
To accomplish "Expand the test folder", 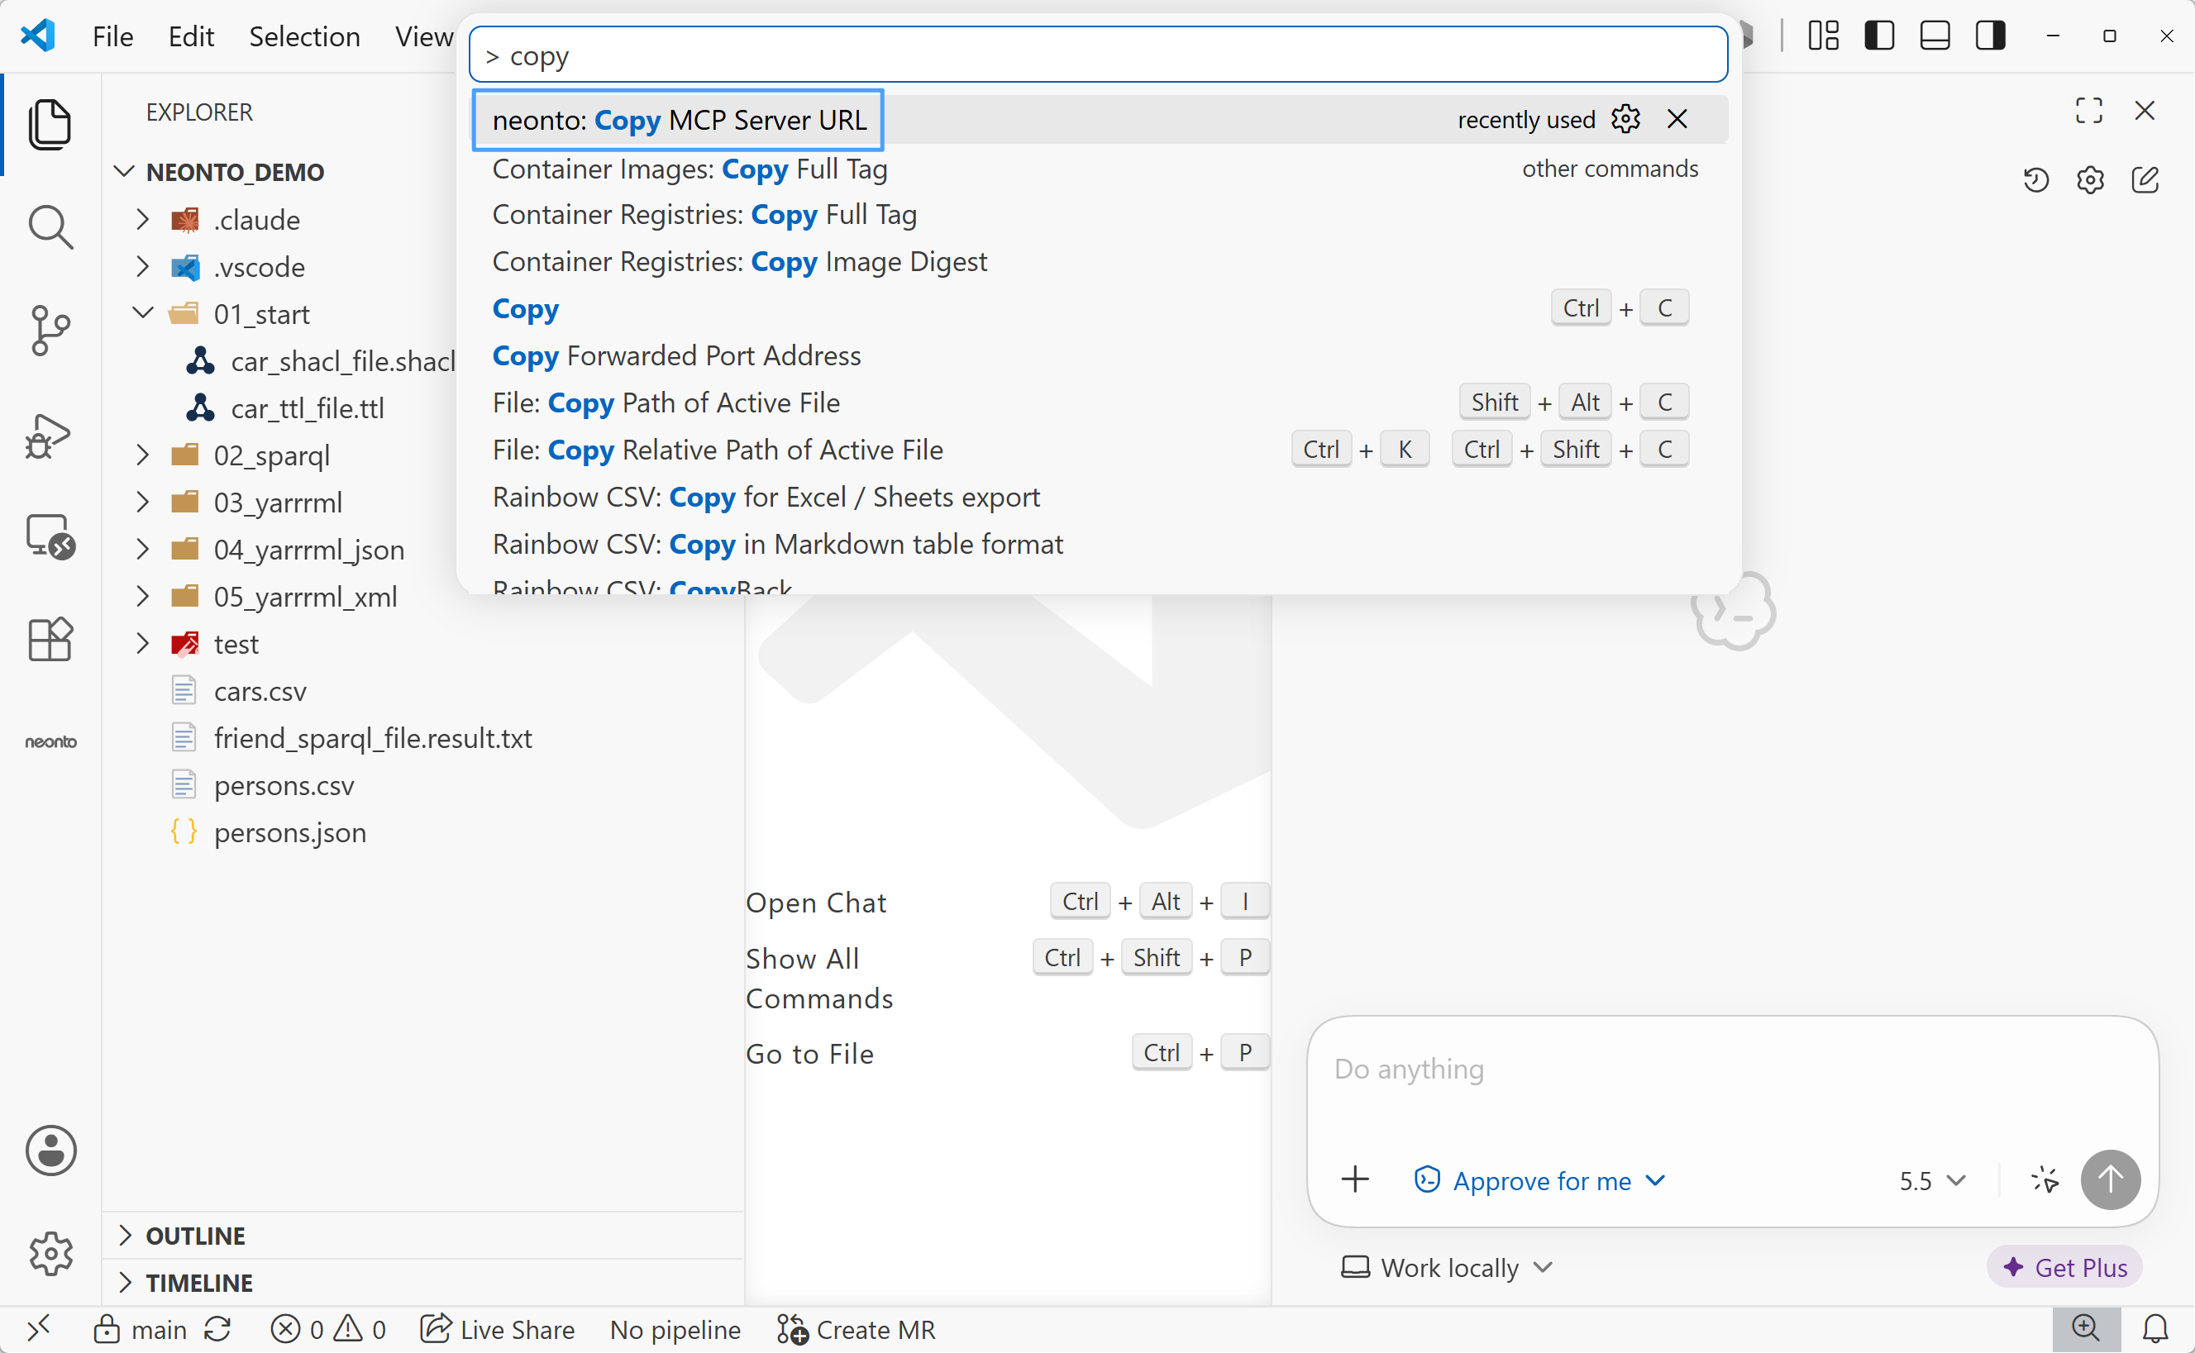I will tap(142, 643).
